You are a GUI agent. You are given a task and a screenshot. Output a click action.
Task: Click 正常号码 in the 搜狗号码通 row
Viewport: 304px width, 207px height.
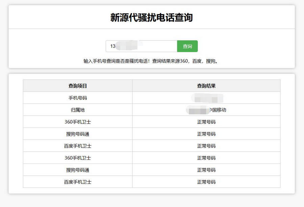click(206, 134)
